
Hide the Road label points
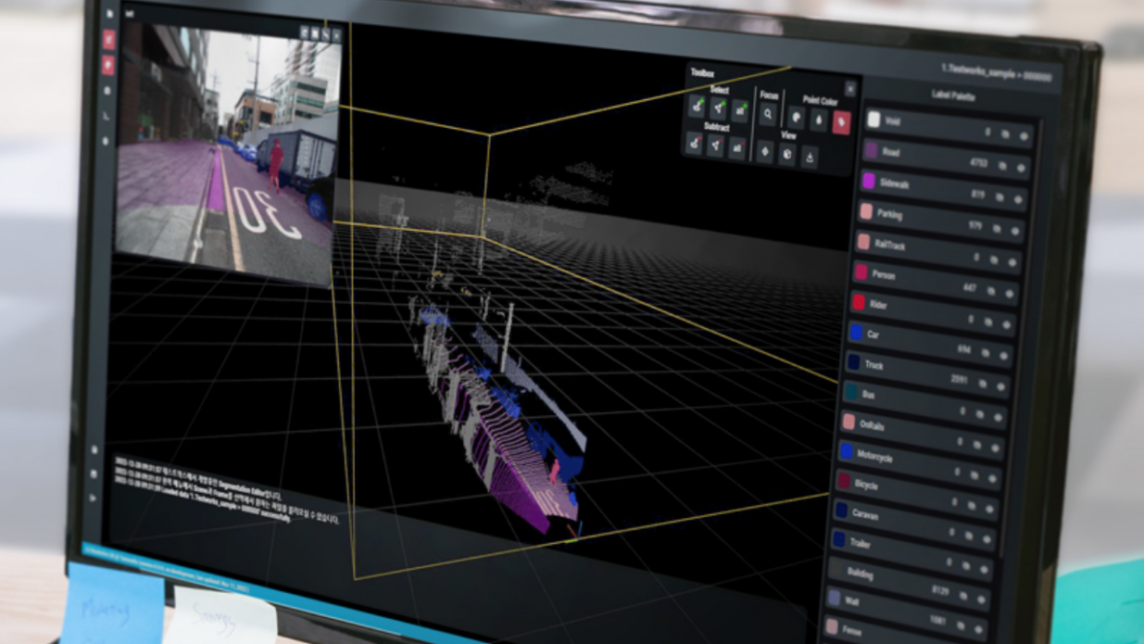click(1022, 168)
